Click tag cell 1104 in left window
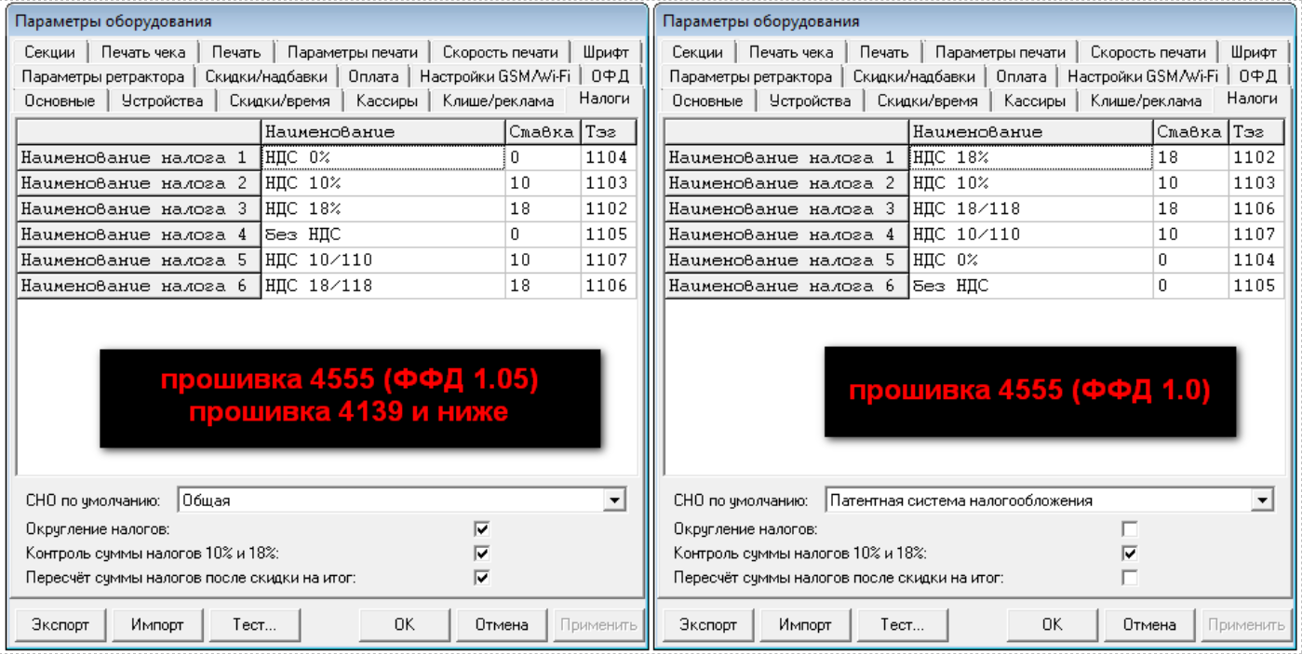Image resolution: width=1302 pixels, height=654 pixels. pyautogui.click(x=609, y=158)
